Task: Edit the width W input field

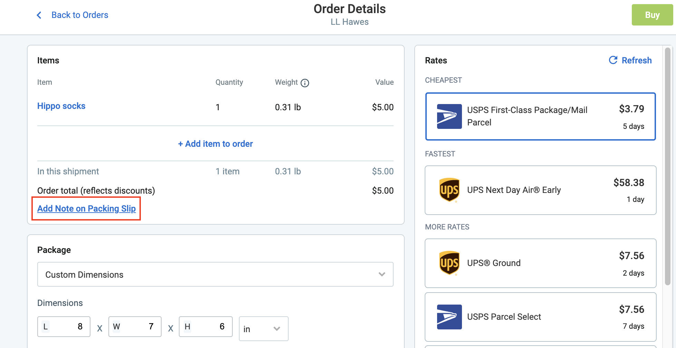Action: tap(135, 327)
